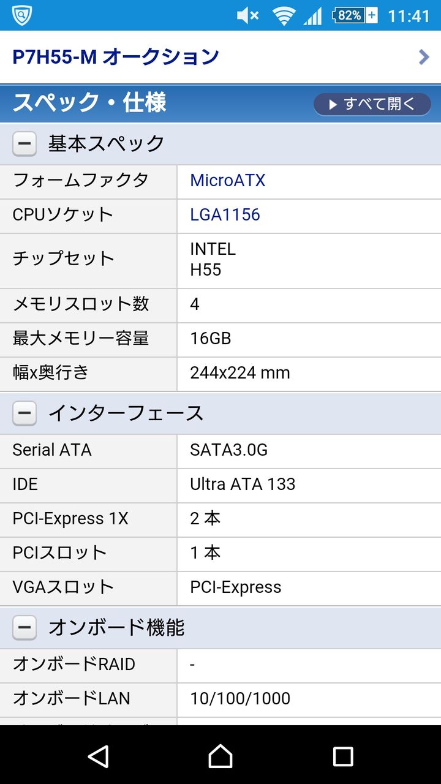Select the スペック・仕様 header bar
Image resolution: width=441 pixels, height=784 pixels.
pyautogui.click(x=221, y=103)
